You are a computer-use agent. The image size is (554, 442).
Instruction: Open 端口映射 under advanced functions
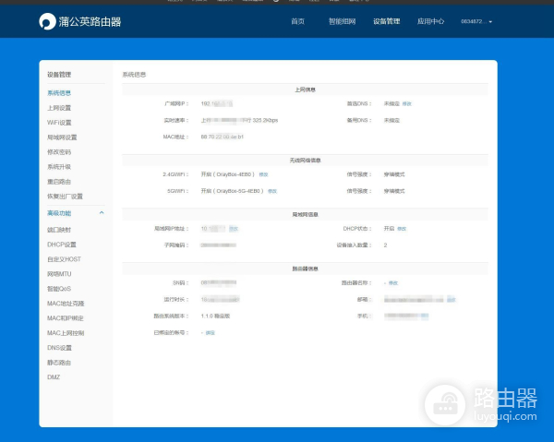59,230
